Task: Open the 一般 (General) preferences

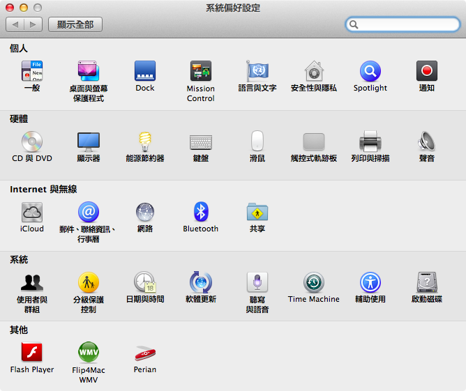Action: (x=32, y=71)
